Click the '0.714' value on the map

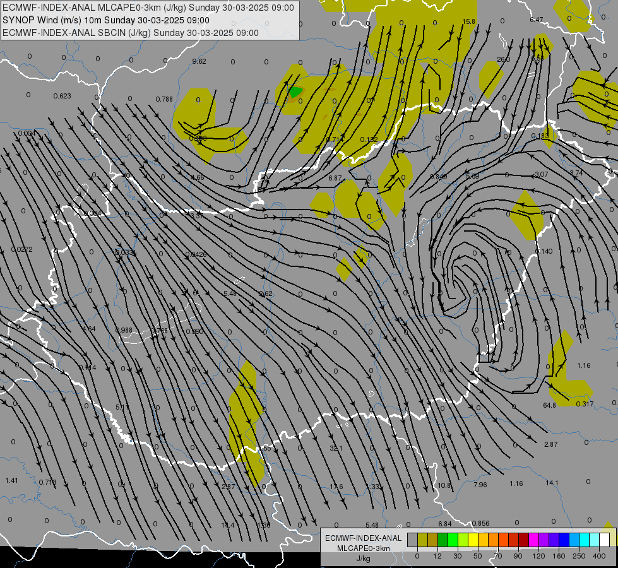(x=335, y=139)
